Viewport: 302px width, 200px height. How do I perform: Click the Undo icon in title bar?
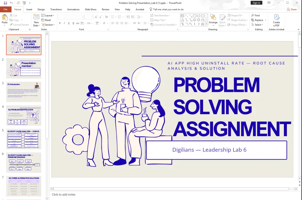(x=11, y=3)
